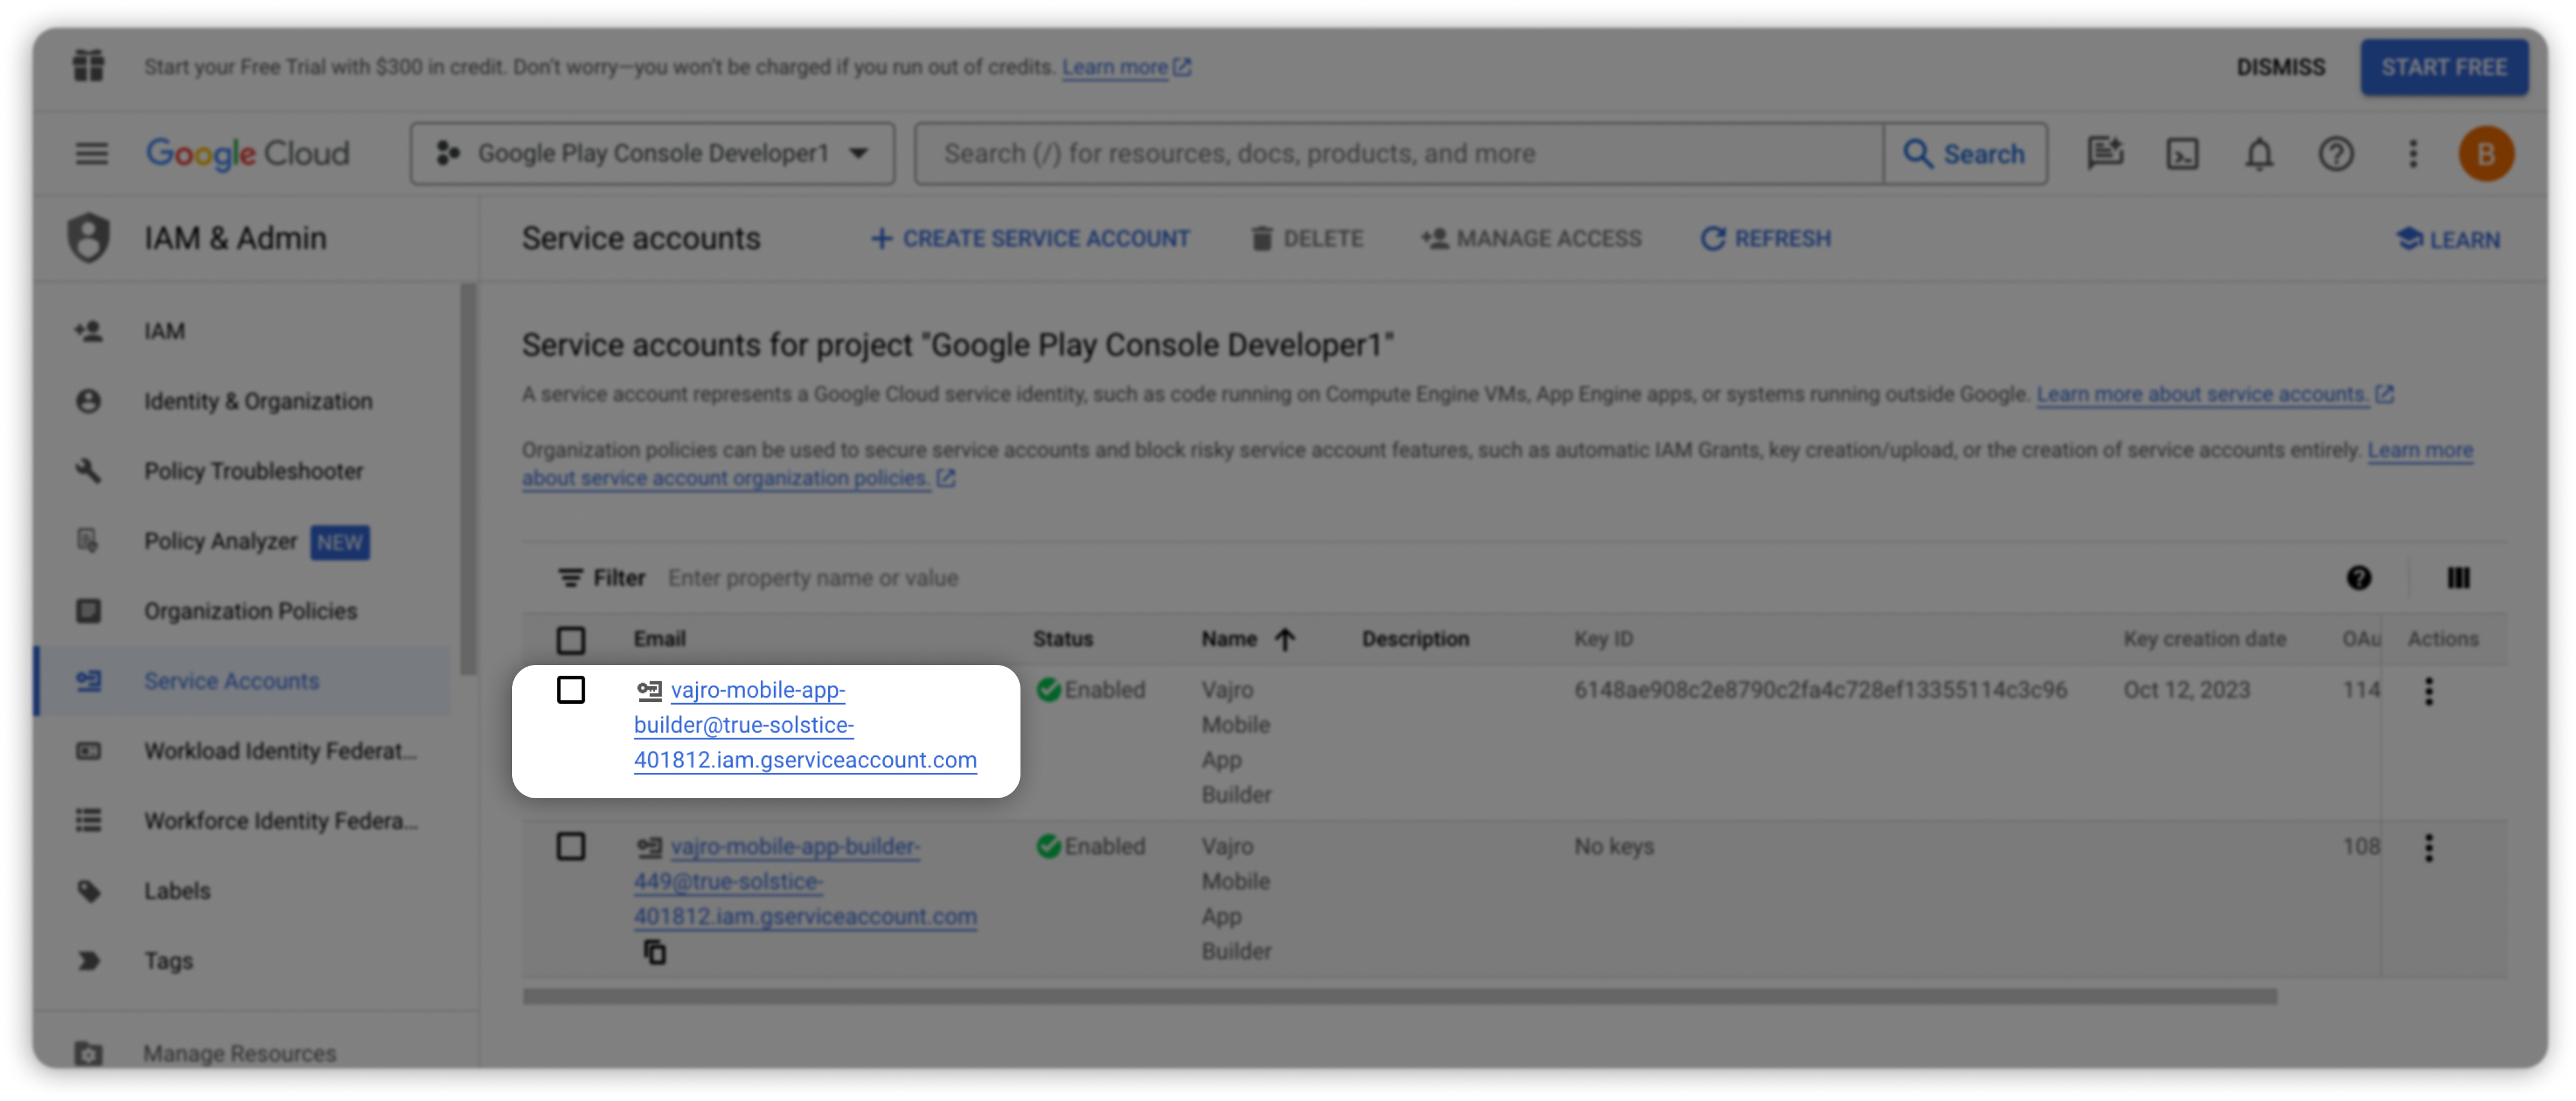
Task: Open the notifications bell
Action: point(2259,154)
